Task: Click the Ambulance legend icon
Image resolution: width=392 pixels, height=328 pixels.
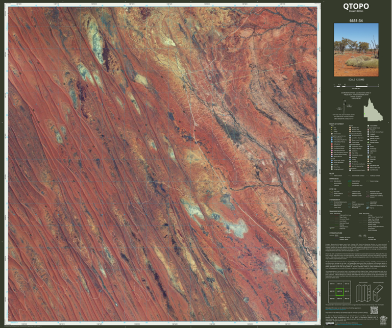Action: pos(332,144)
